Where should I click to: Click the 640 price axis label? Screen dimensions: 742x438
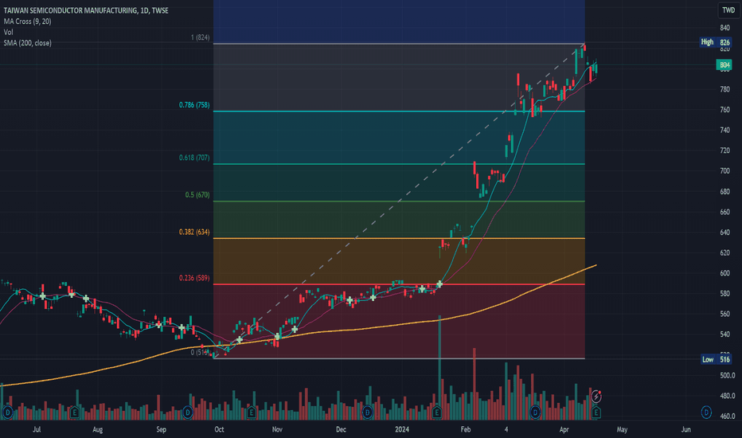pos(724,232)
